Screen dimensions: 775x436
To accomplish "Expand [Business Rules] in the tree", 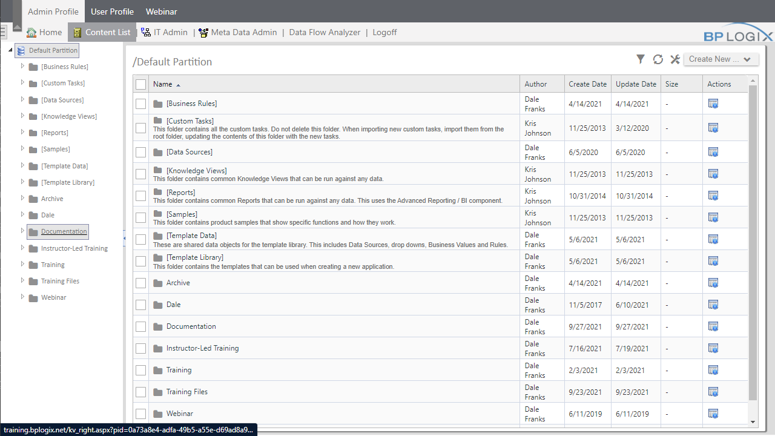I will click(x=22, y=66).
